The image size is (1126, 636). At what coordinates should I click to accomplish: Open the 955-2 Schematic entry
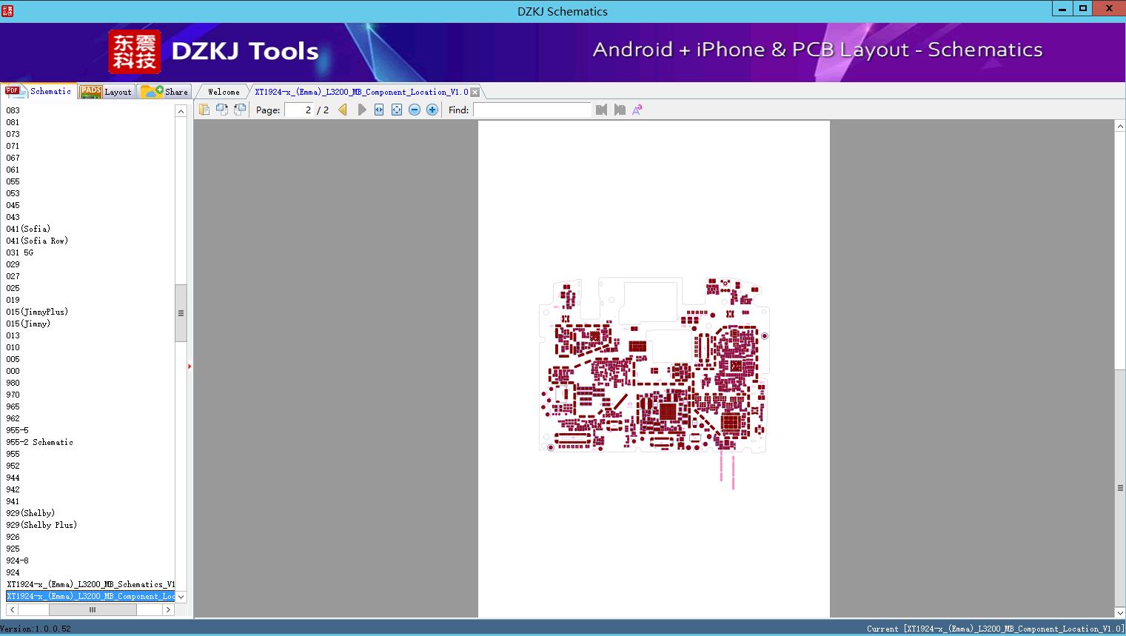(39, 442)
